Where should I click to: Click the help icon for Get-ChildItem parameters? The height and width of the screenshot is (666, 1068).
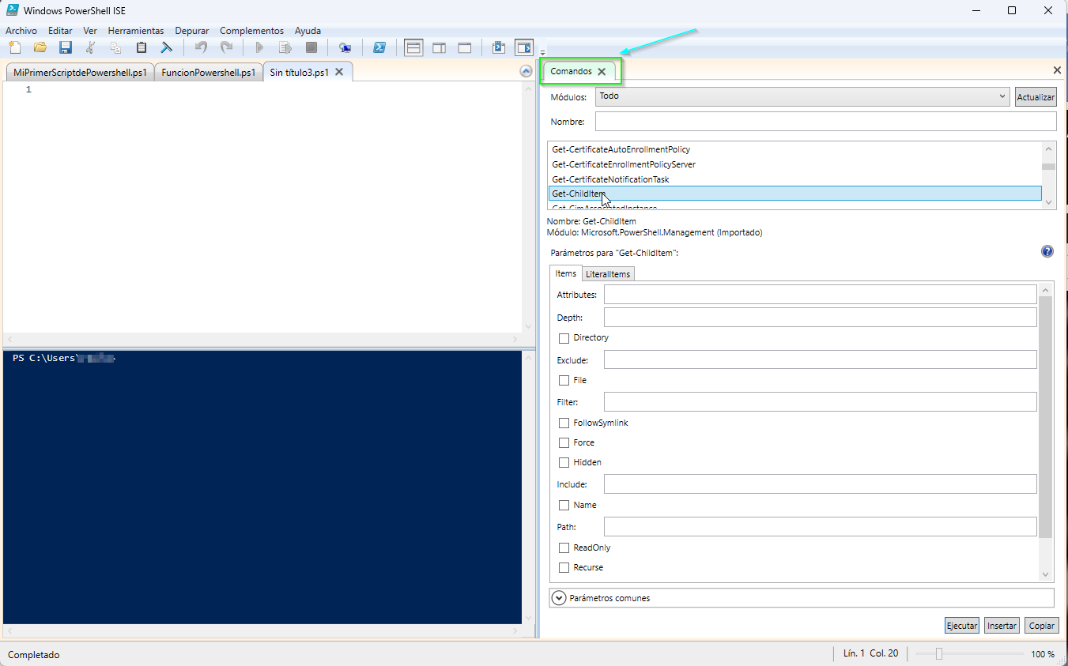coord(1047,252)
